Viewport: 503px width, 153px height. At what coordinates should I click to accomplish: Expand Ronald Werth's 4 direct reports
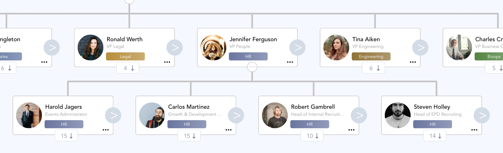click(128, 68)
